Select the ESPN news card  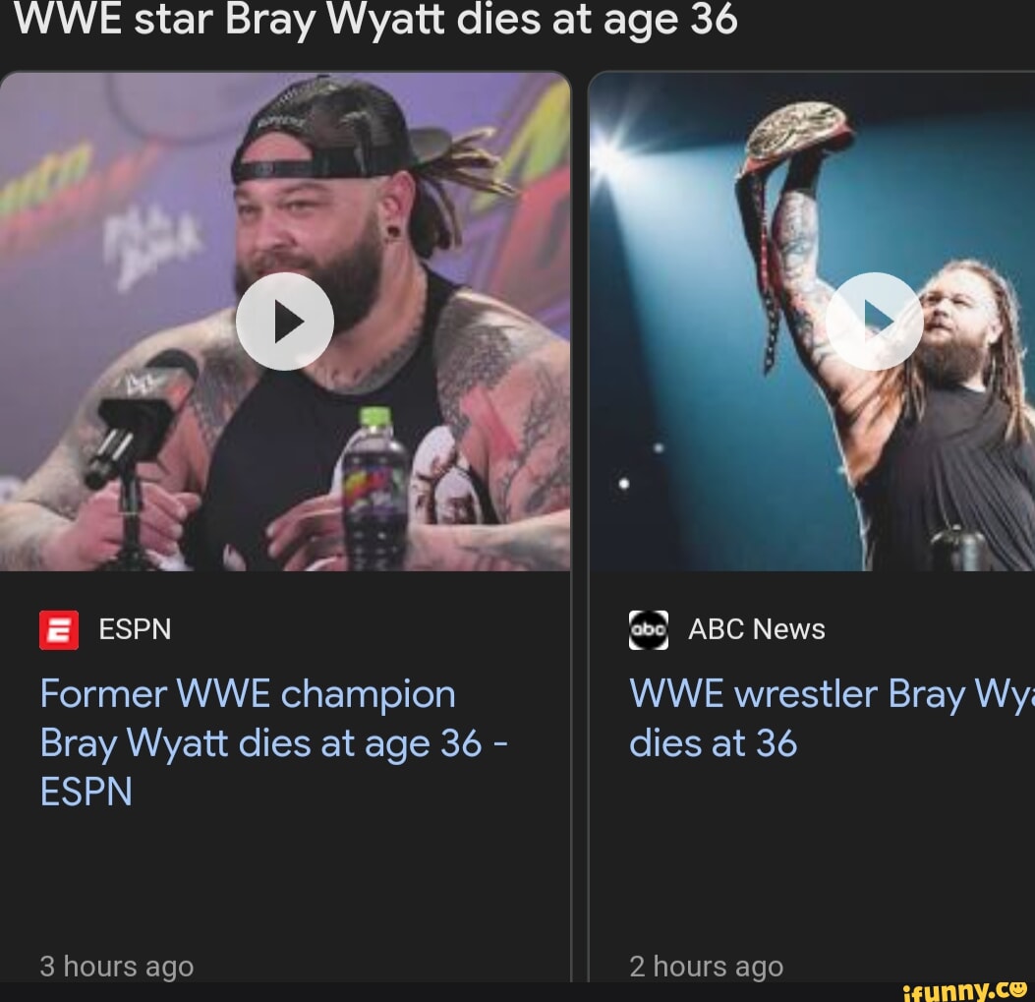285,521
